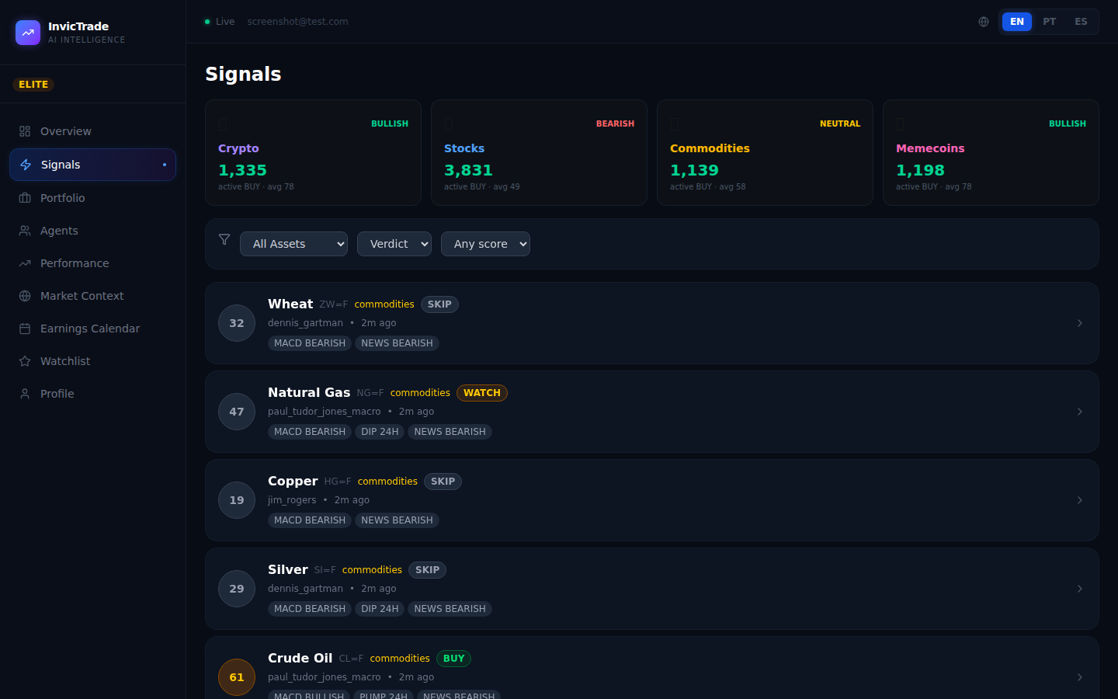The height and width of the screenshot is (699, 1118).
Task: Select Signals in the sidebar menu
Action: coord(61,164)
